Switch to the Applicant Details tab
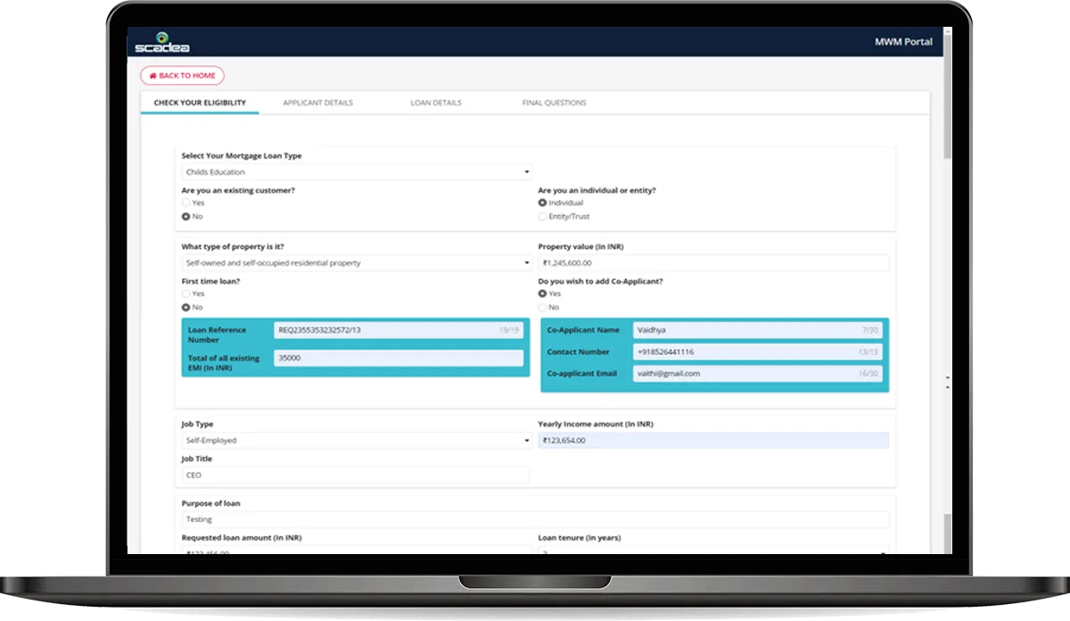This screenshot has width=1070, height=621. click(x=317, y=103)
